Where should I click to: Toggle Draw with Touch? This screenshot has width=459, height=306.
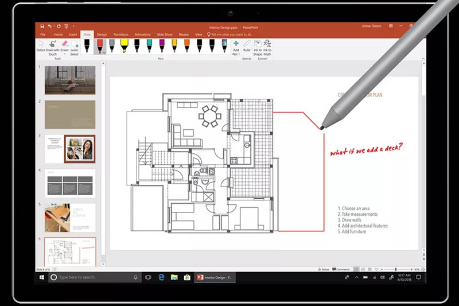click(53, 48)
